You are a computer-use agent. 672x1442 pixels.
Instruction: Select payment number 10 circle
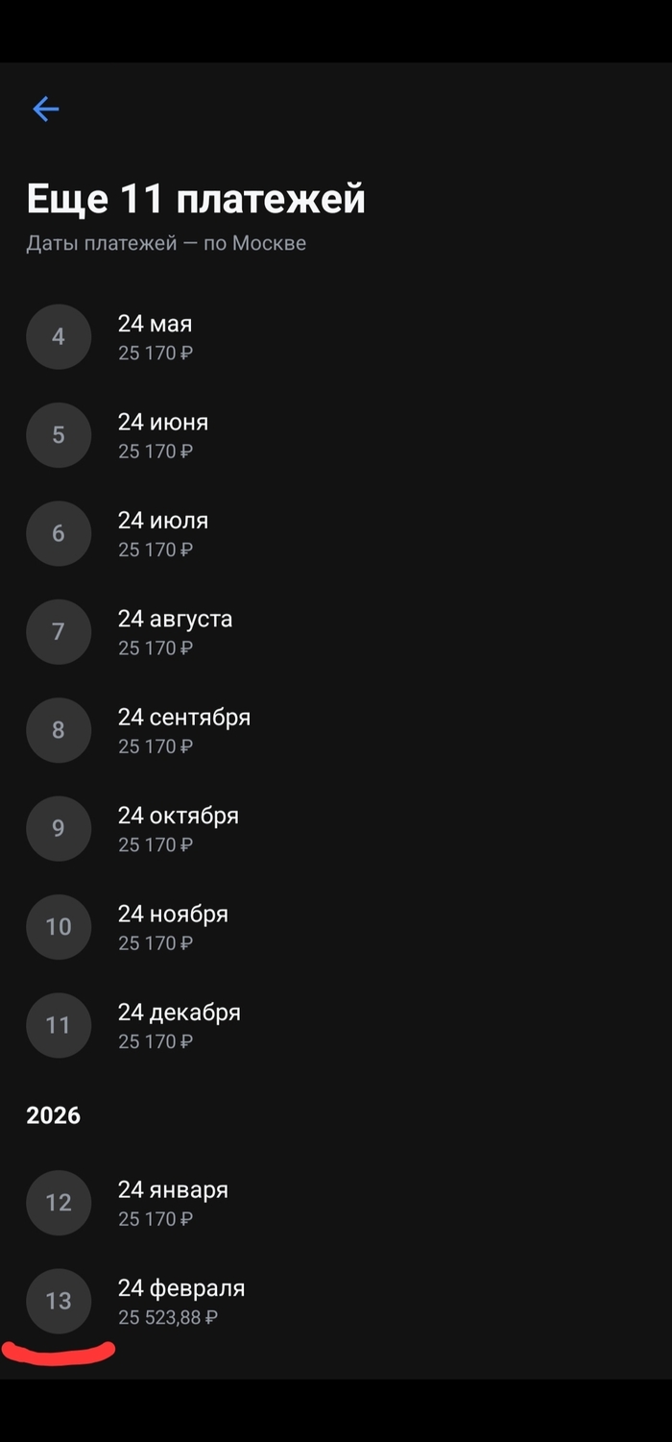(x=59, y=927)
